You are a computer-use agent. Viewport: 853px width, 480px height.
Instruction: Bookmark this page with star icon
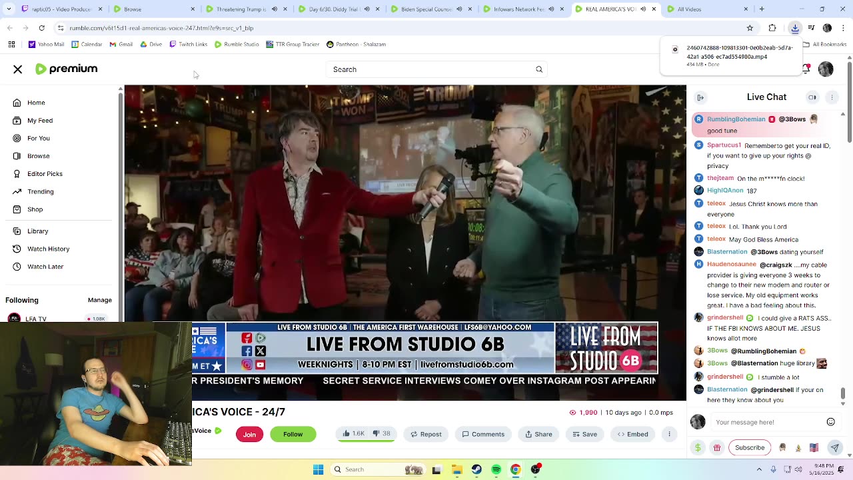pos(750,28)
